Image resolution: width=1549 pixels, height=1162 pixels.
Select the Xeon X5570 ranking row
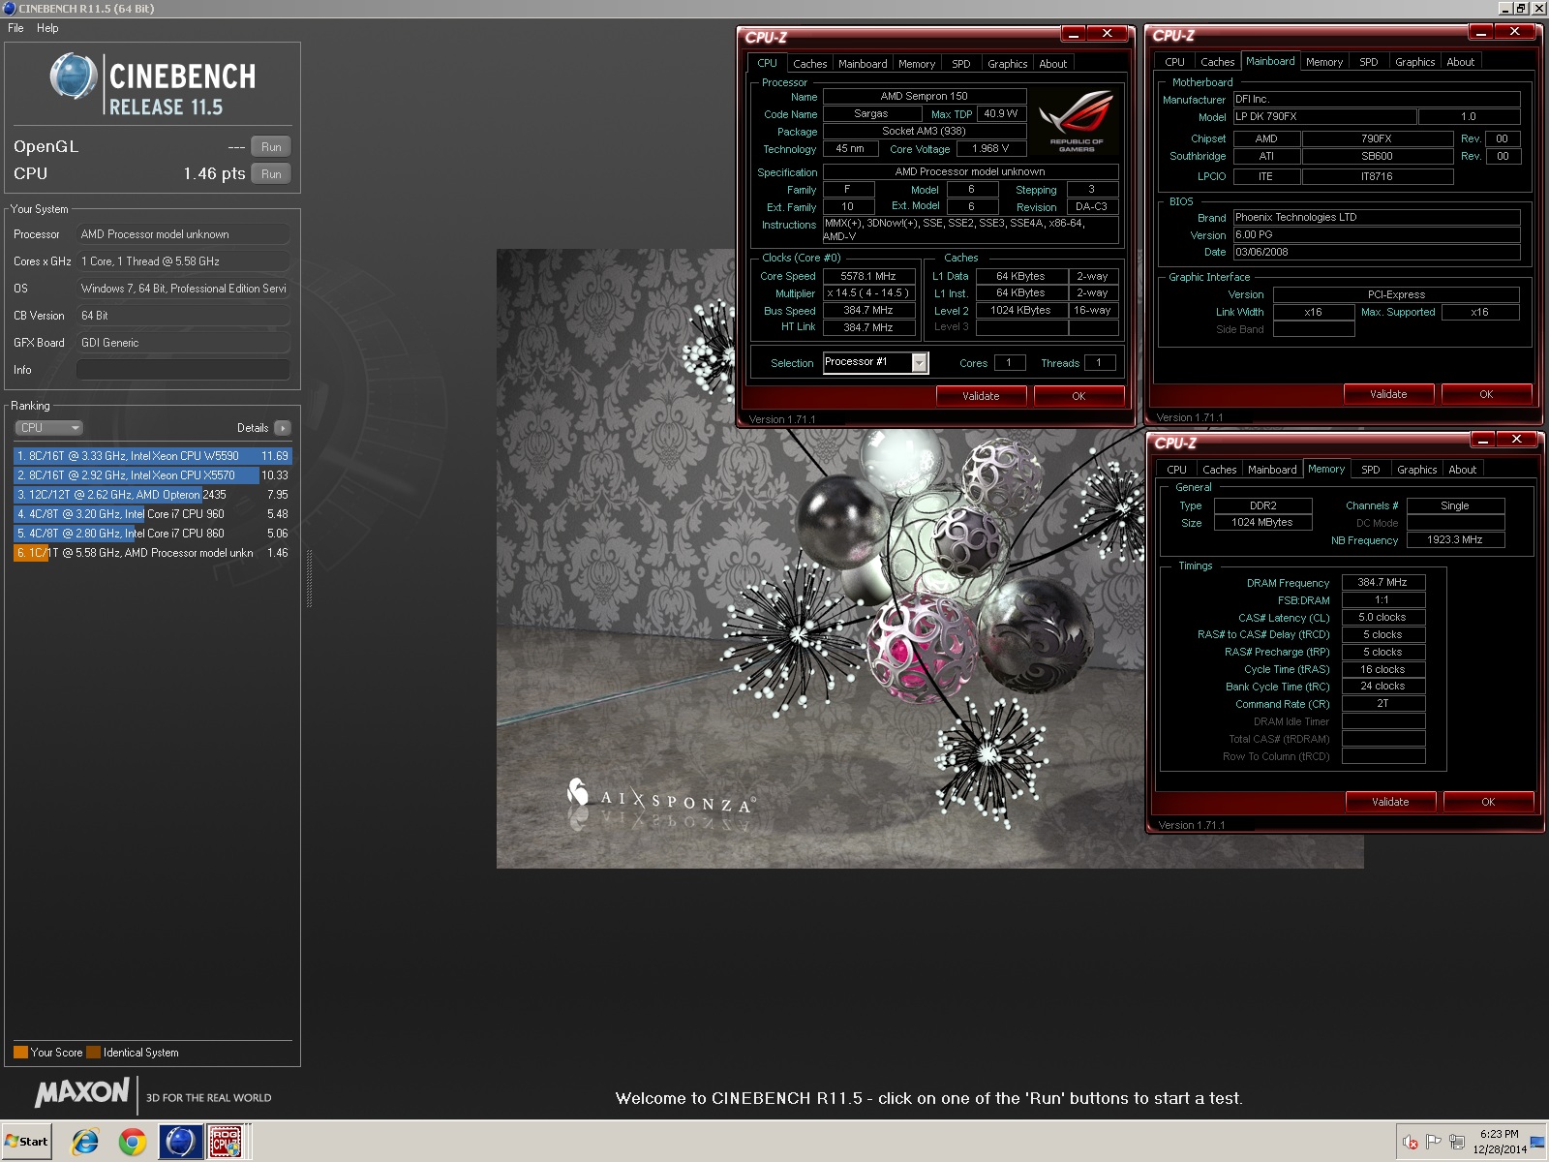point(152,475)
